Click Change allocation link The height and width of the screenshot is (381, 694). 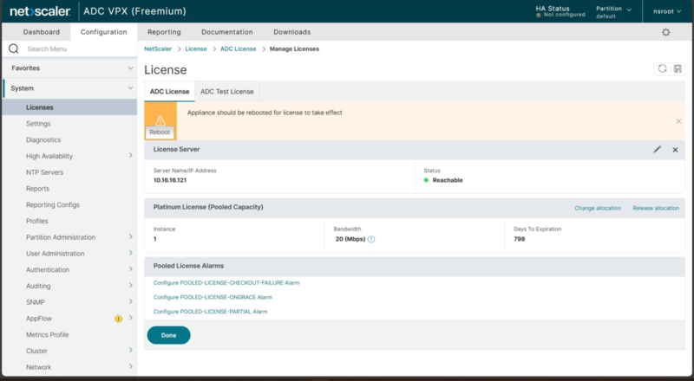[598, 208]
